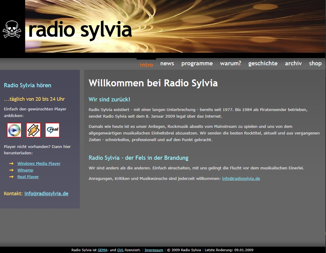Click the Winamp lightning bolt icon
This screenshot has height=253, width=326.
[x=33, y=130]
